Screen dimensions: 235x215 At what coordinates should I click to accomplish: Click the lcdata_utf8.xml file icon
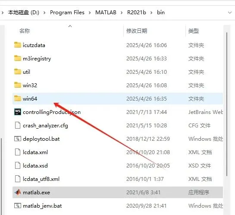(x=18, y=179)
